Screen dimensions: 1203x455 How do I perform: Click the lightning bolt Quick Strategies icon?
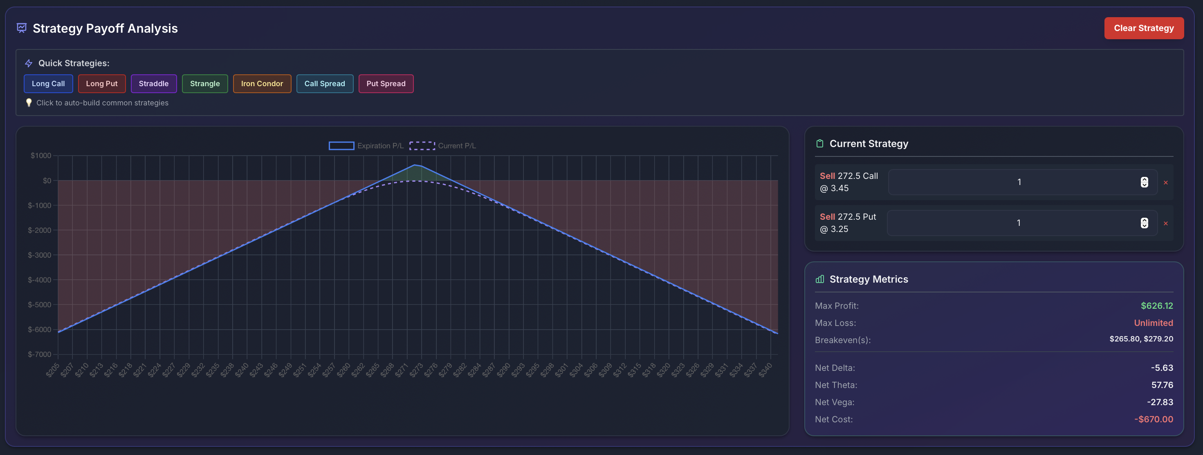29,62
